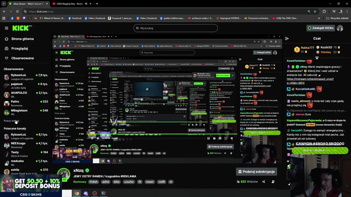This screenshot has height=197, width=351.
Task: Open the instream.ly survey link in chat
Action: 310,81
